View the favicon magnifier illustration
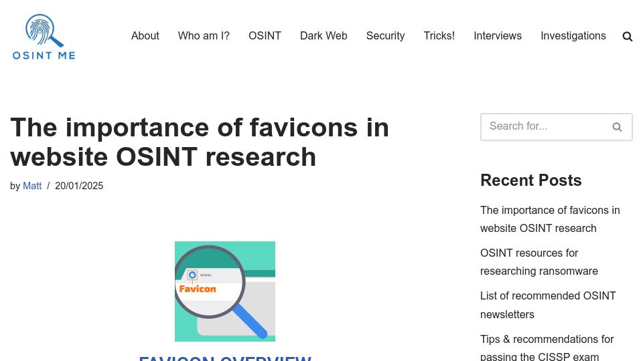This screenshot has height=361, width=643. tap(225, 291)
